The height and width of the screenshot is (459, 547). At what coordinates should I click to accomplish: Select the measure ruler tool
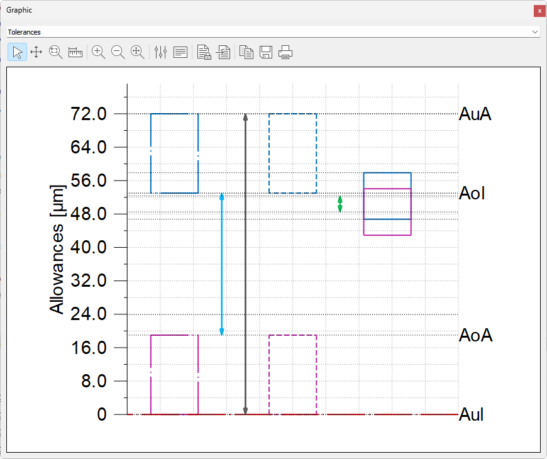75,52
